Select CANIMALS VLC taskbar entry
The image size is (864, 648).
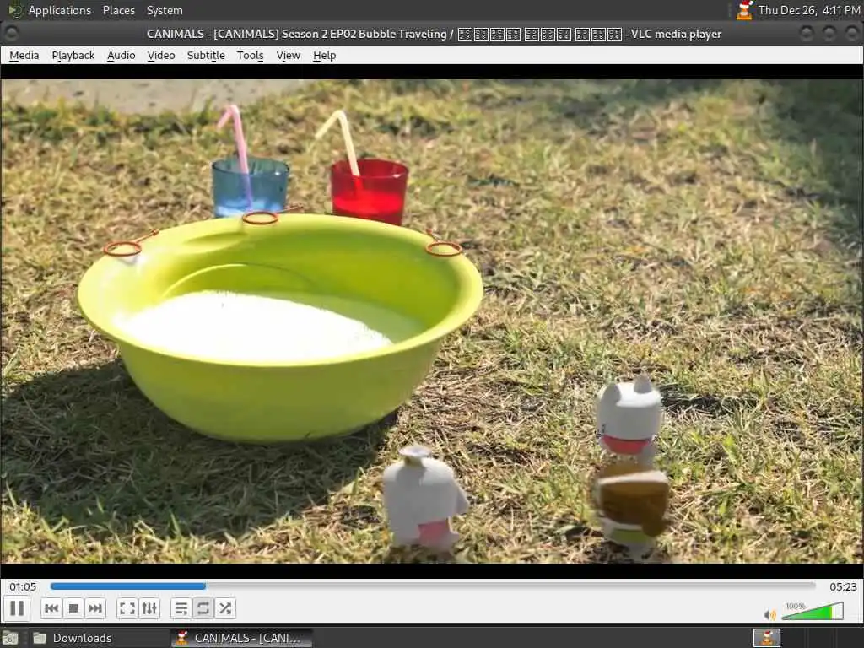point(241,638)
